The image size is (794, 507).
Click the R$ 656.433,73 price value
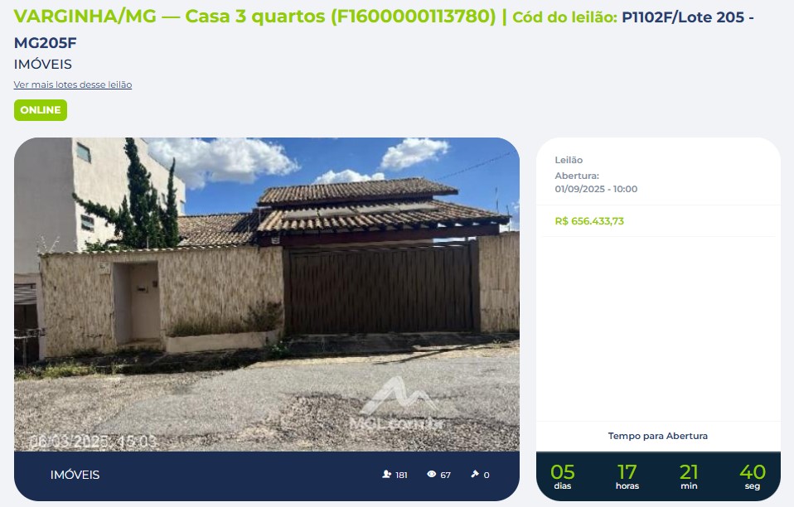click(x=589, y=221)
